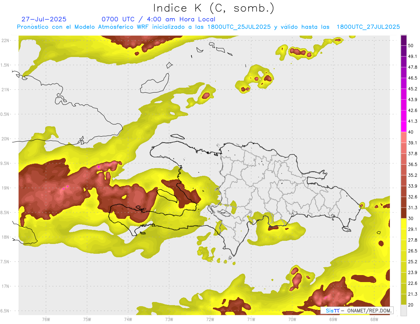Click the colorbar value "39.1"
Screen dimensions: 420x324
point(413,143)
